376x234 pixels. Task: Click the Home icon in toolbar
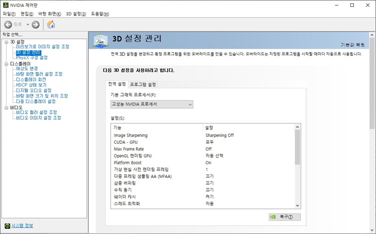point(51,25)
